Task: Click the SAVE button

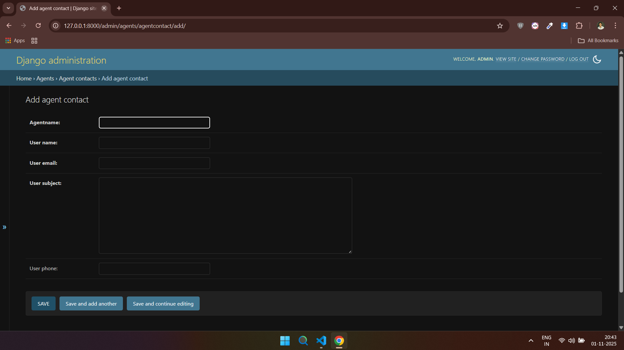Action: pos(44,304)
